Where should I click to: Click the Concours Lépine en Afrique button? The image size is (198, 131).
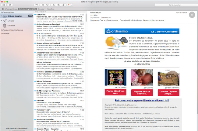point(168,93)
